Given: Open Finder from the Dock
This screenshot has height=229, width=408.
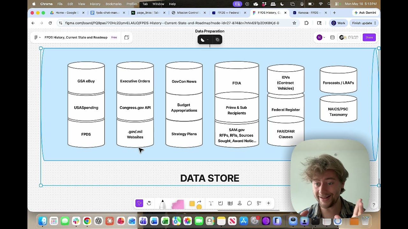Looking at the screenshot, I should 42,221.
